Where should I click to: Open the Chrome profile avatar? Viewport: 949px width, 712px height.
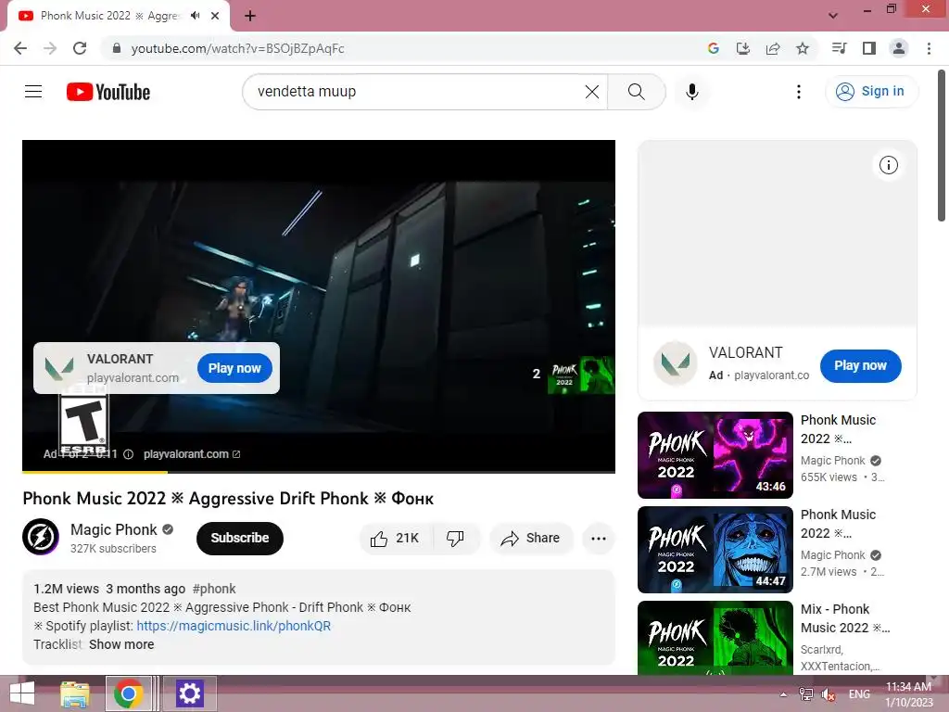pos(899,48)
